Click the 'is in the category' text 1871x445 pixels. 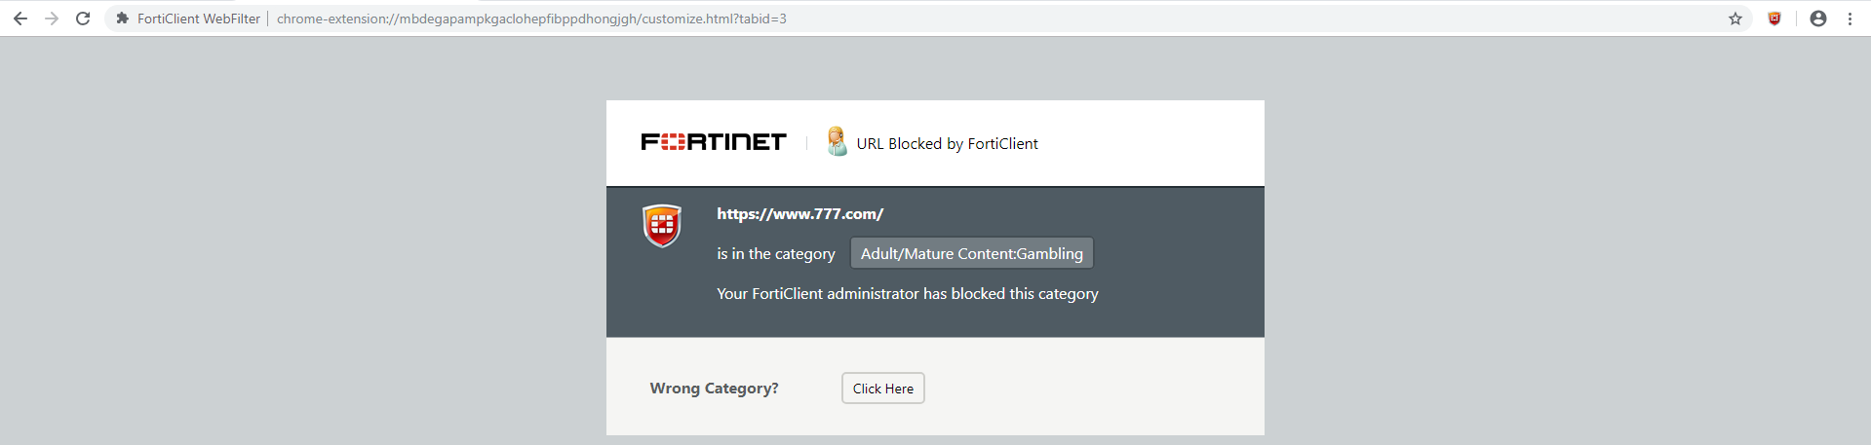[776, 254]
